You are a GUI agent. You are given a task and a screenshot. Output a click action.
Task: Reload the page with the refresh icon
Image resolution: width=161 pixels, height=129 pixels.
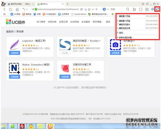click(11, 9)
